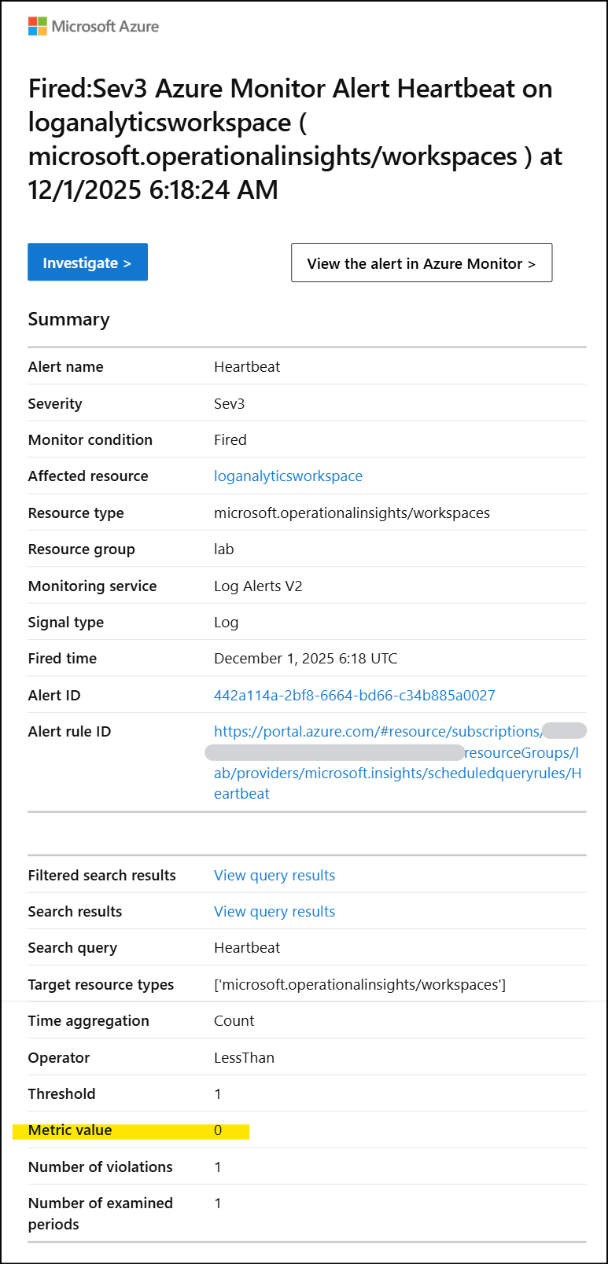The width and height of the screenshot is (608, 1264).
Task: Click the Number of violations label
Action: click(x=100, y=1167)
